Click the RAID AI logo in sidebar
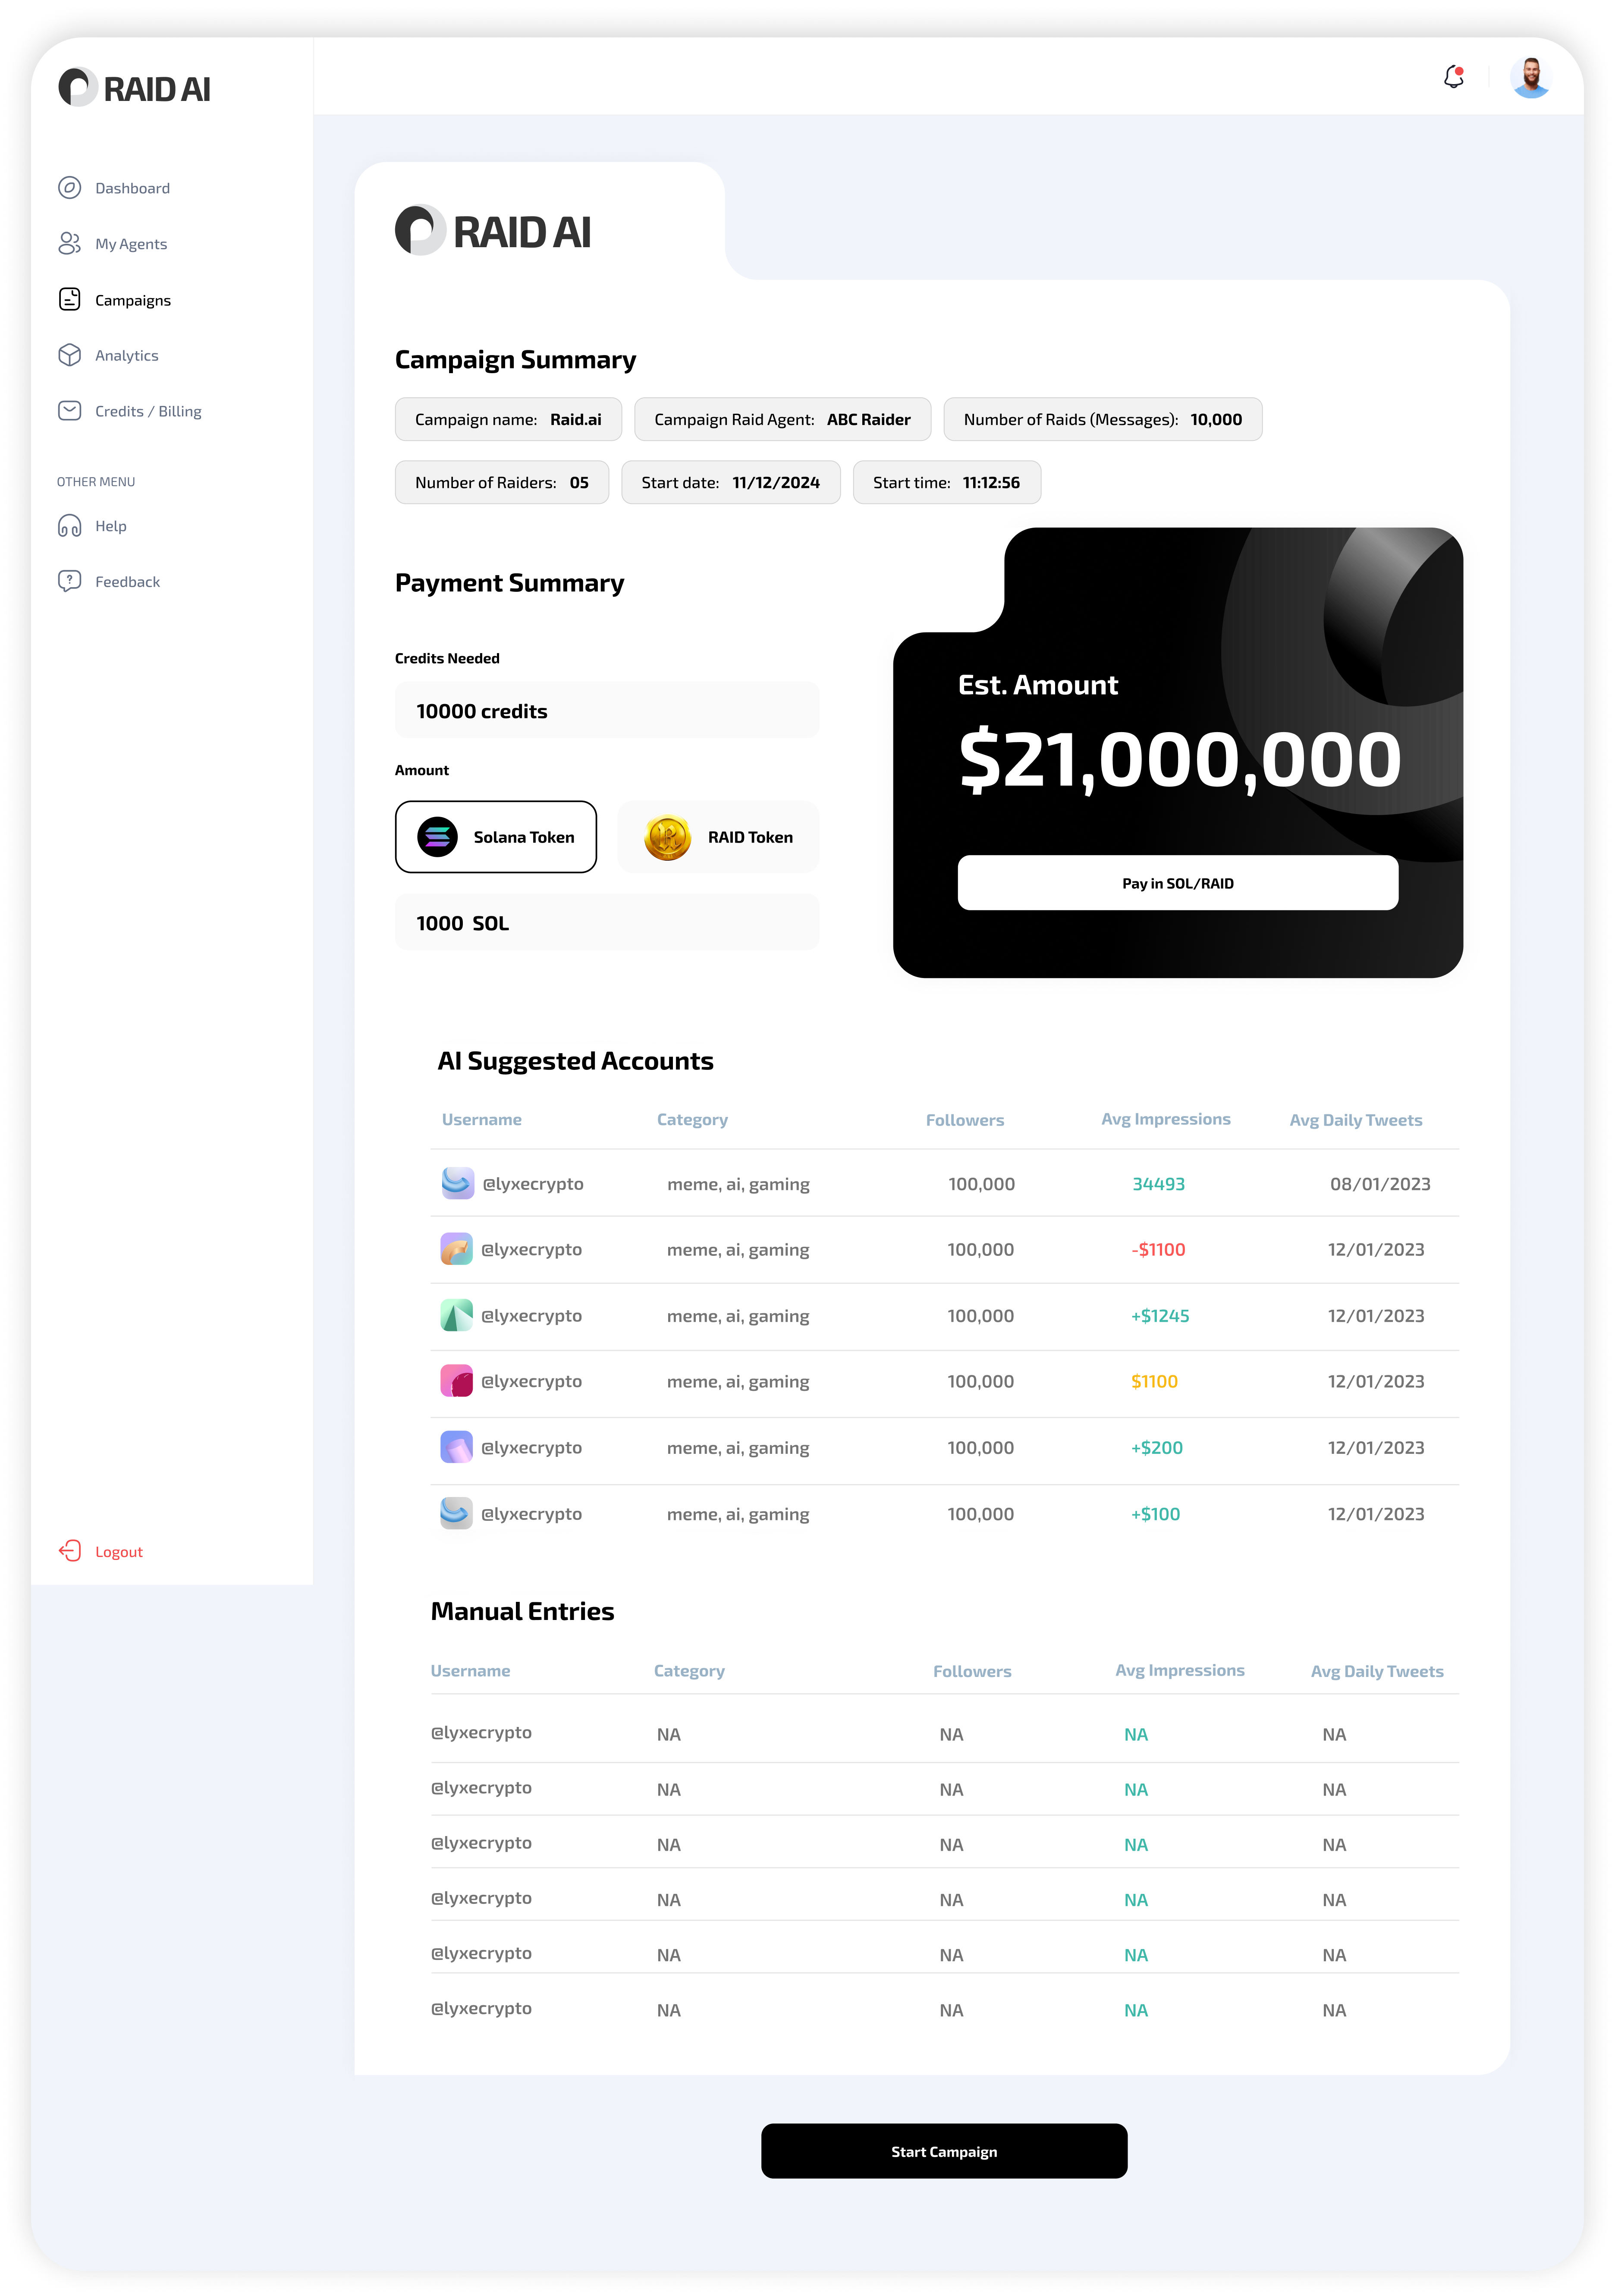Viewport: 1615px width, 2296px height. [x=135, y=88]
